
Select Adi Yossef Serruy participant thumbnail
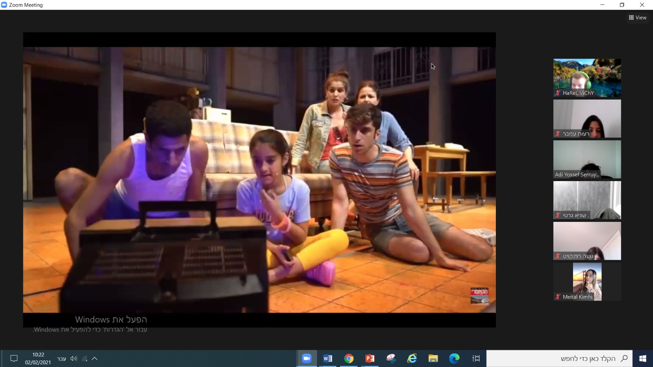(x=587, y=159)
